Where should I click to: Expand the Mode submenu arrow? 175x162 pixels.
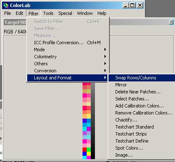(105, 50)
